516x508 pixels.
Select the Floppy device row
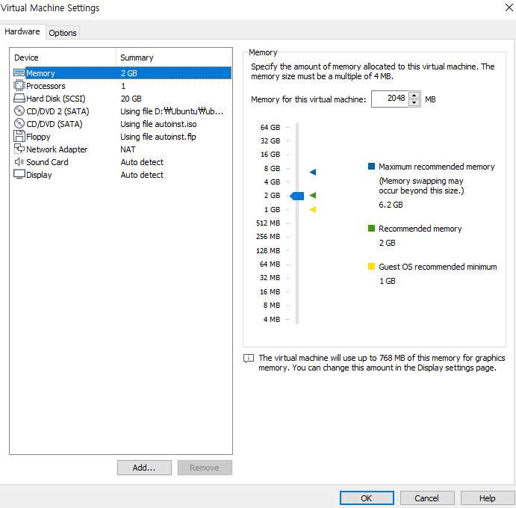(x=122, y=137)
